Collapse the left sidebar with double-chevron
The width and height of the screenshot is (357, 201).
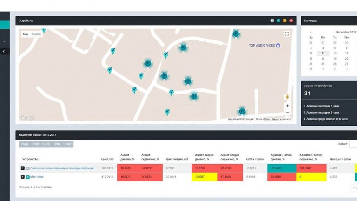(4, 51)
